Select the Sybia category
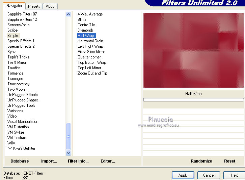The height and width of the screenshot is (180, 245). [12, 52]
